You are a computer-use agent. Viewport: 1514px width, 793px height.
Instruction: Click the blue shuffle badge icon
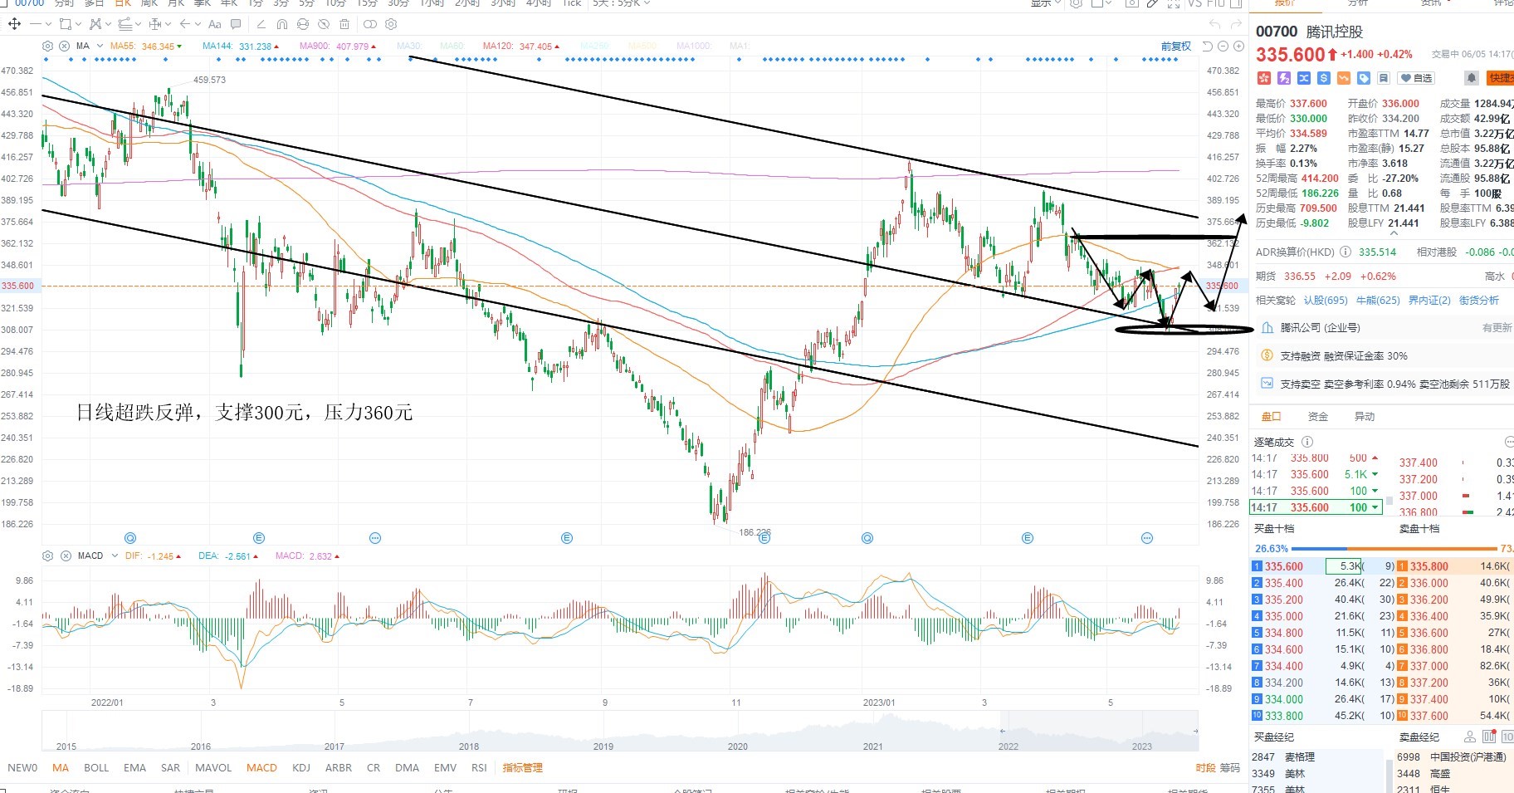[1304, 78]
